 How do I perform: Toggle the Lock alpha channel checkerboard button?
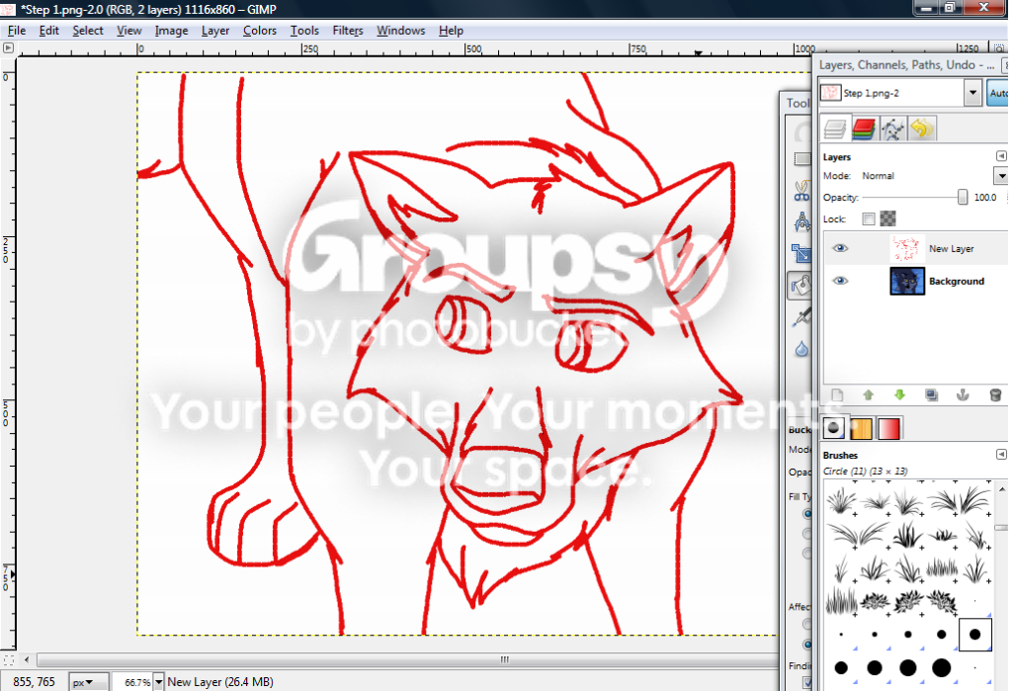click(x=888, y=218)
